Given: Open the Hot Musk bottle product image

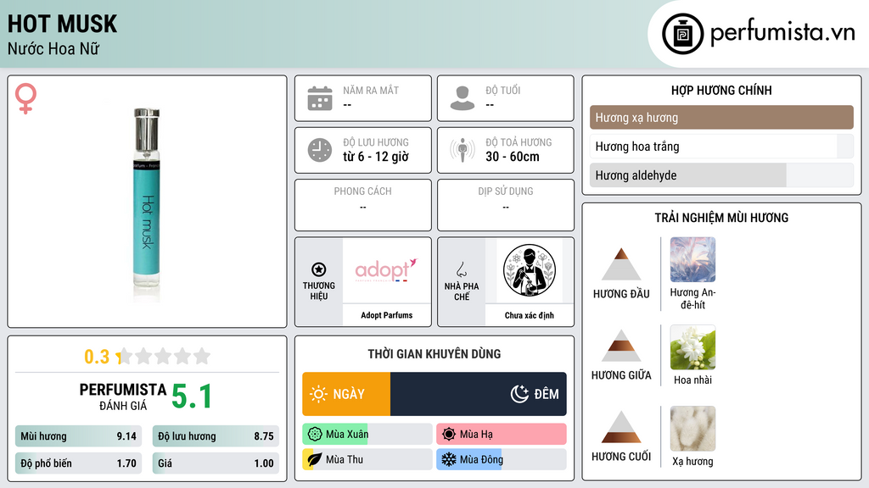Looking at the screenshot, I should pos(146,205).
